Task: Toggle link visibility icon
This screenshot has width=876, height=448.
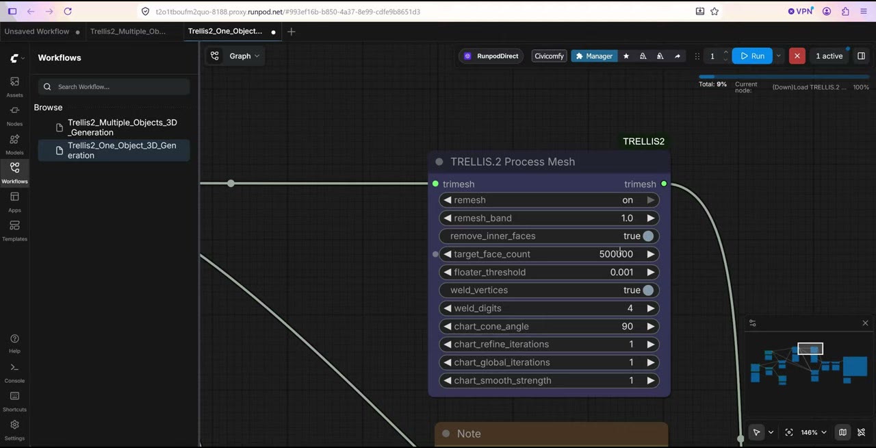Action: point(861,432)
